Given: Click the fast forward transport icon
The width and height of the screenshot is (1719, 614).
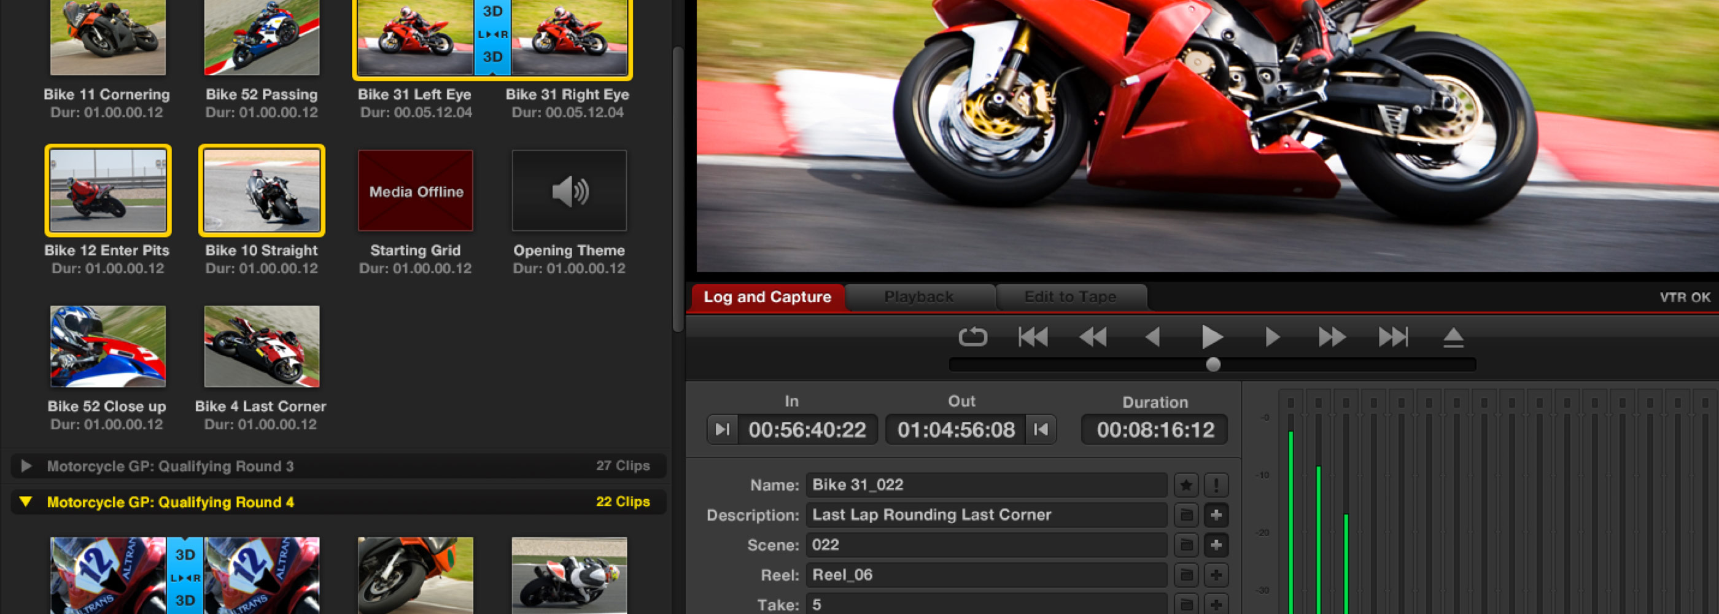Looking at the screenshot, I should [1332, 337].
